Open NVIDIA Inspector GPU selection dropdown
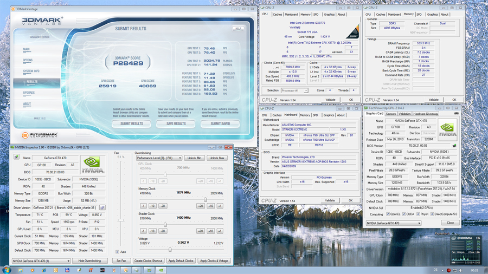This screenshot has width=488, height=274. (x=41, y=261)
